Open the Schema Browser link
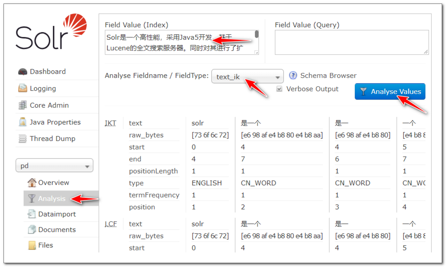The height and width of the screenshot is (267, 446). tap(328, 76)
